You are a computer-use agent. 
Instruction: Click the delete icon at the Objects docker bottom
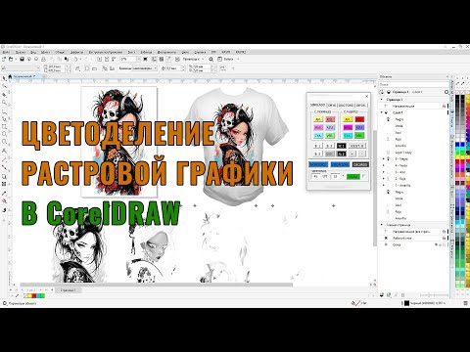pyautogui.click(x=402, y=294)
